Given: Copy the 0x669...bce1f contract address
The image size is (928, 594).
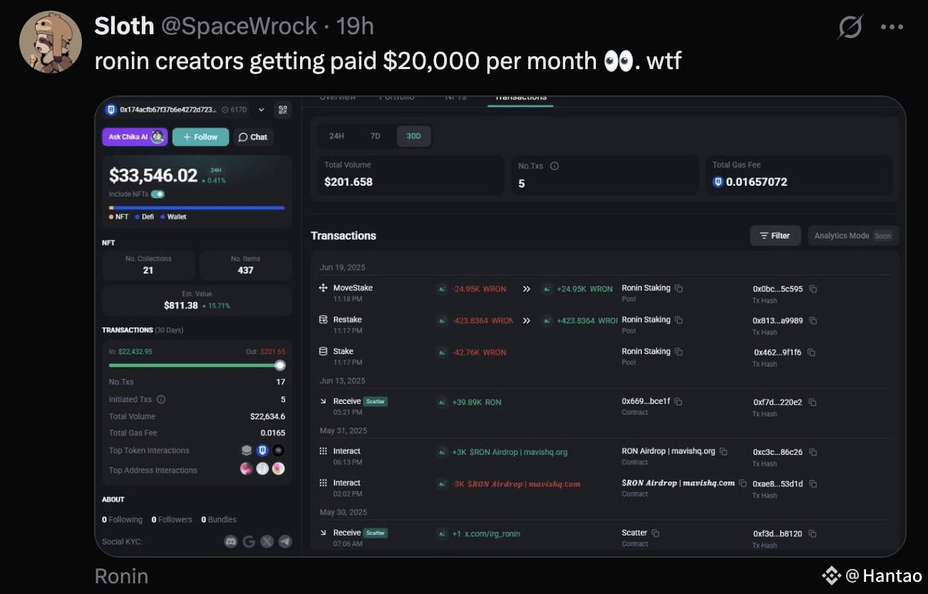Looking at the screenshot, I should (679, 402).
